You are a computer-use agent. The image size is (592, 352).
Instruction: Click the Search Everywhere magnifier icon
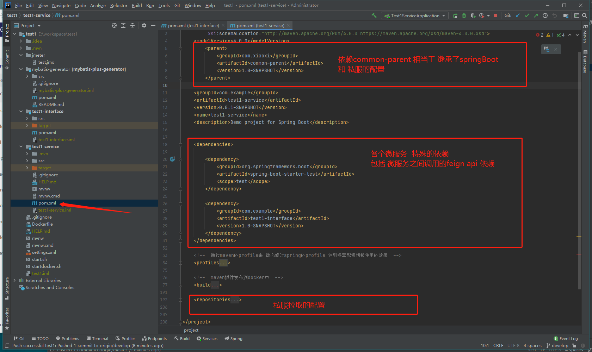pyautogui.click(x=585, y=15)
